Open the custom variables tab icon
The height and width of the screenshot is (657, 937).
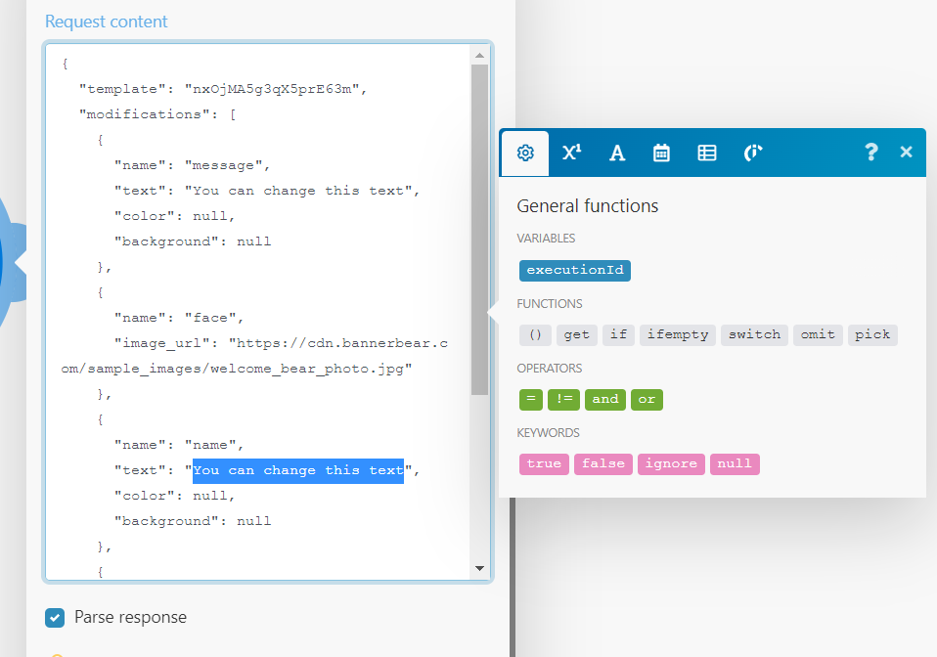pos(752,153)
